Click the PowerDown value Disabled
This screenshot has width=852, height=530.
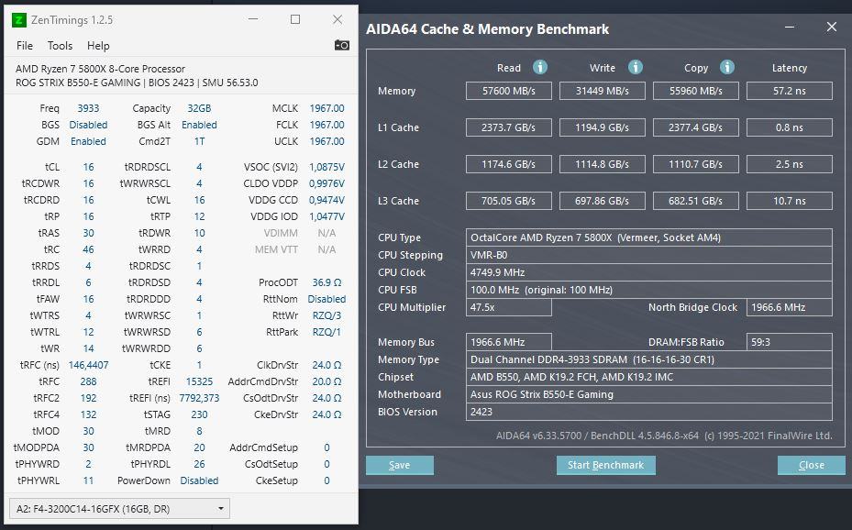click(x=199, y=480)
